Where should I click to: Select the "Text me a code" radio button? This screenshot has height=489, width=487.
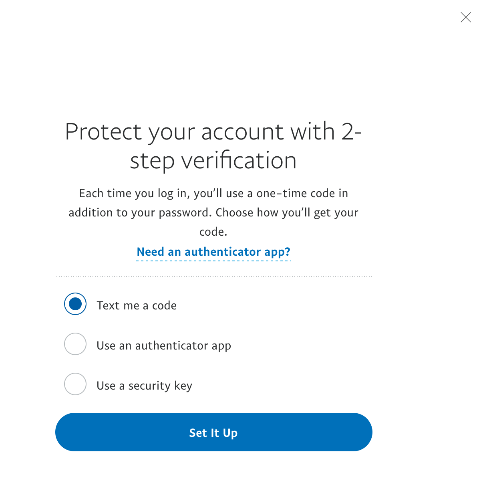75,304
